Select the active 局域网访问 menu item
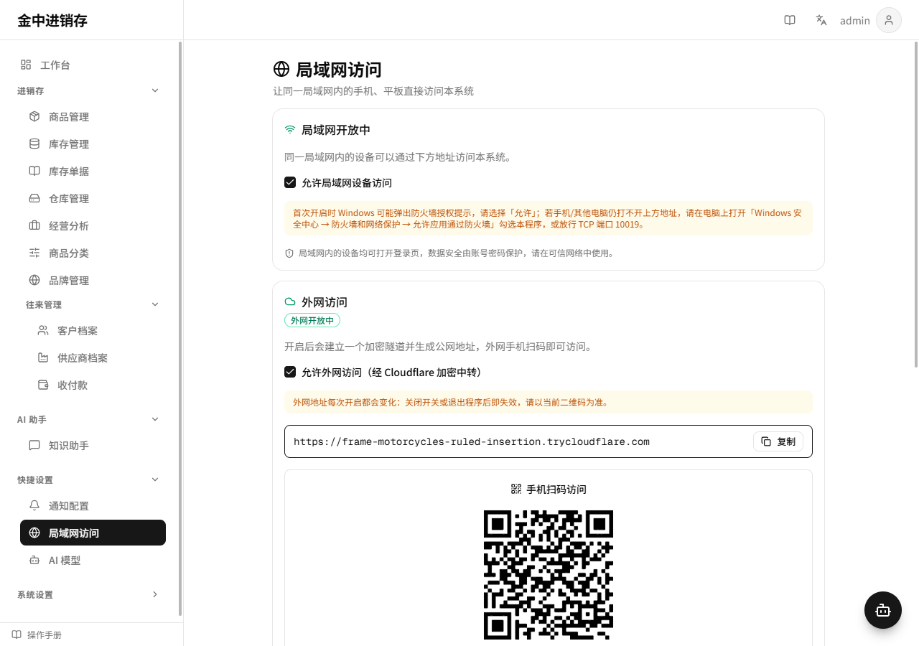 (93, 533)
